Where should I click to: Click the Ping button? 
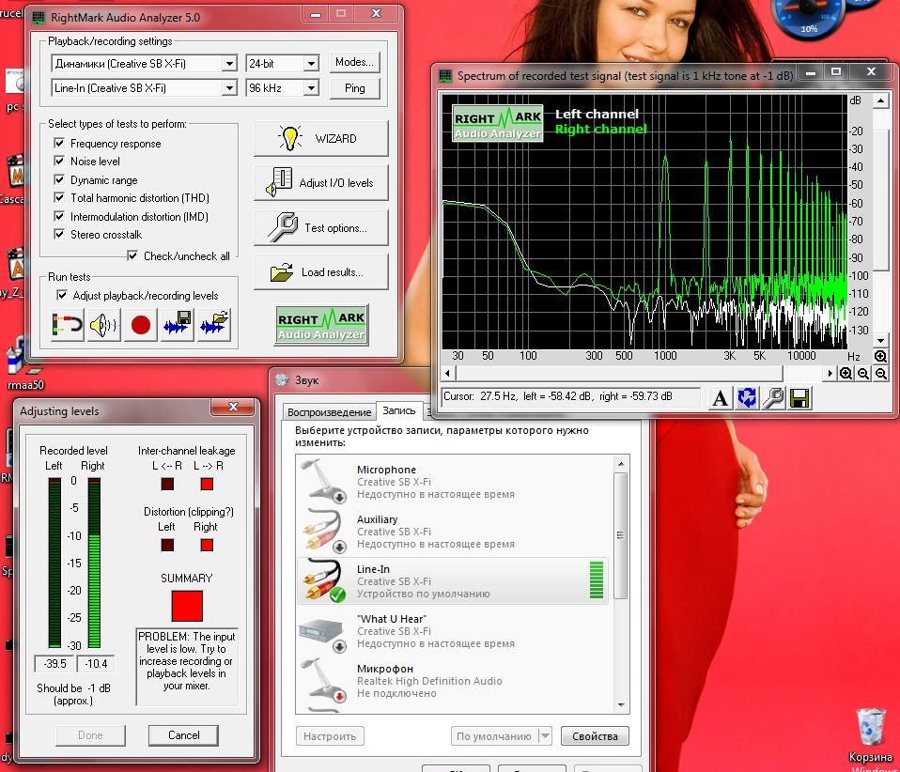click(x=355, y=88)
